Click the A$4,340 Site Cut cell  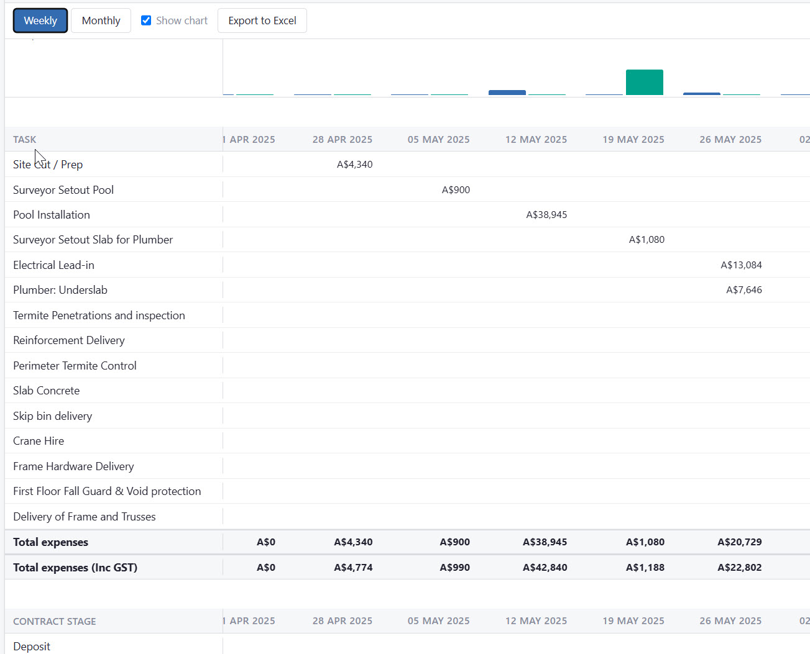coord(355,165)
